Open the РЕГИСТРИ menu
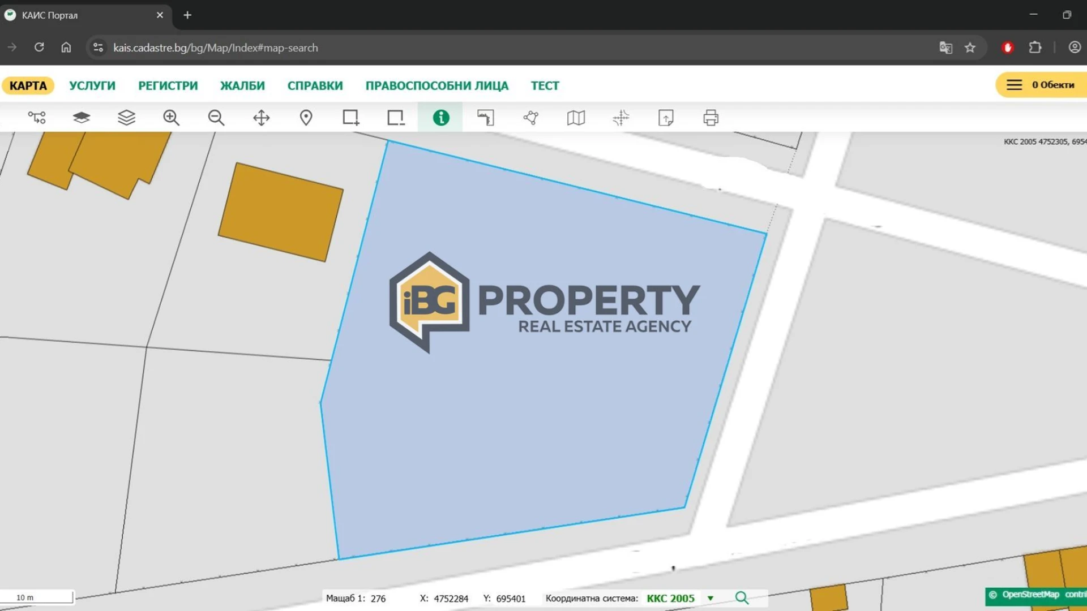The image size is (1087, 611). point(168,85)
